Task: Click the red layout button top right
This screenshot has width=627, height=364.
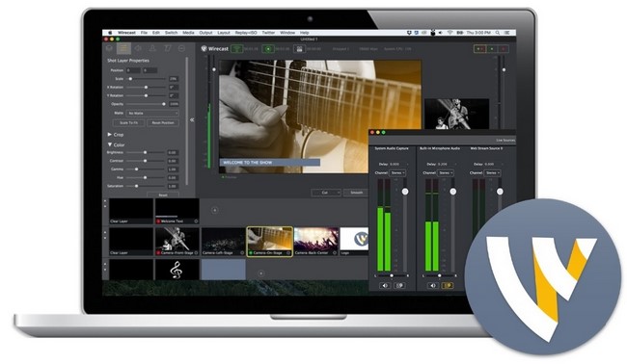Action: (504, 49)
